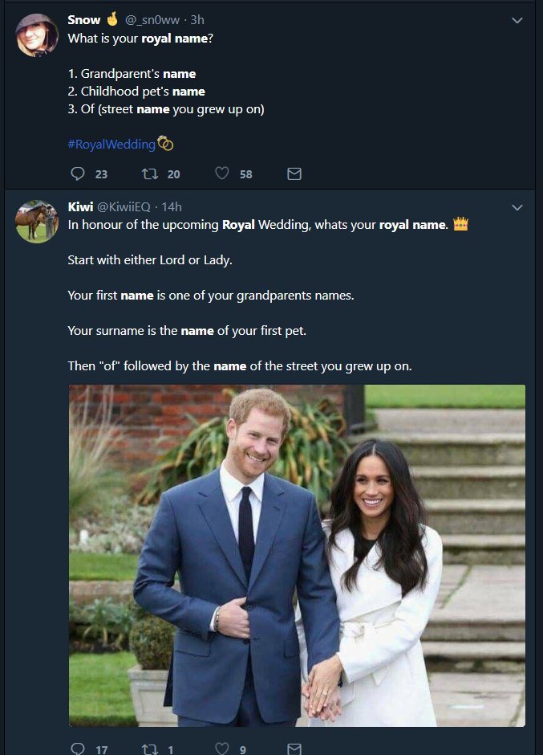Open the chevron menu on Kiwi's tweet

[x=517, y=207]
